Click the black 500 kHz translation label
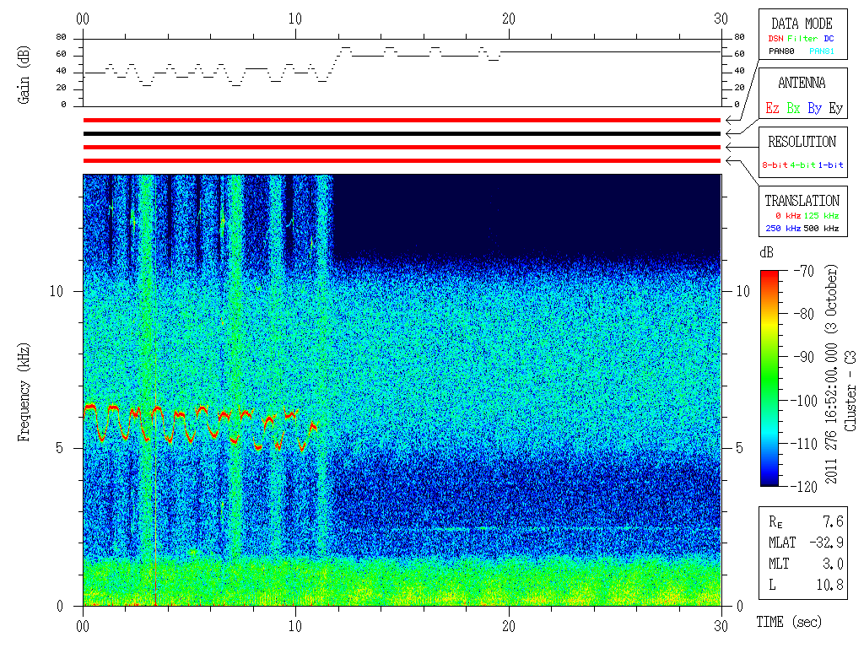864x648 pixels. coord(822,228)
